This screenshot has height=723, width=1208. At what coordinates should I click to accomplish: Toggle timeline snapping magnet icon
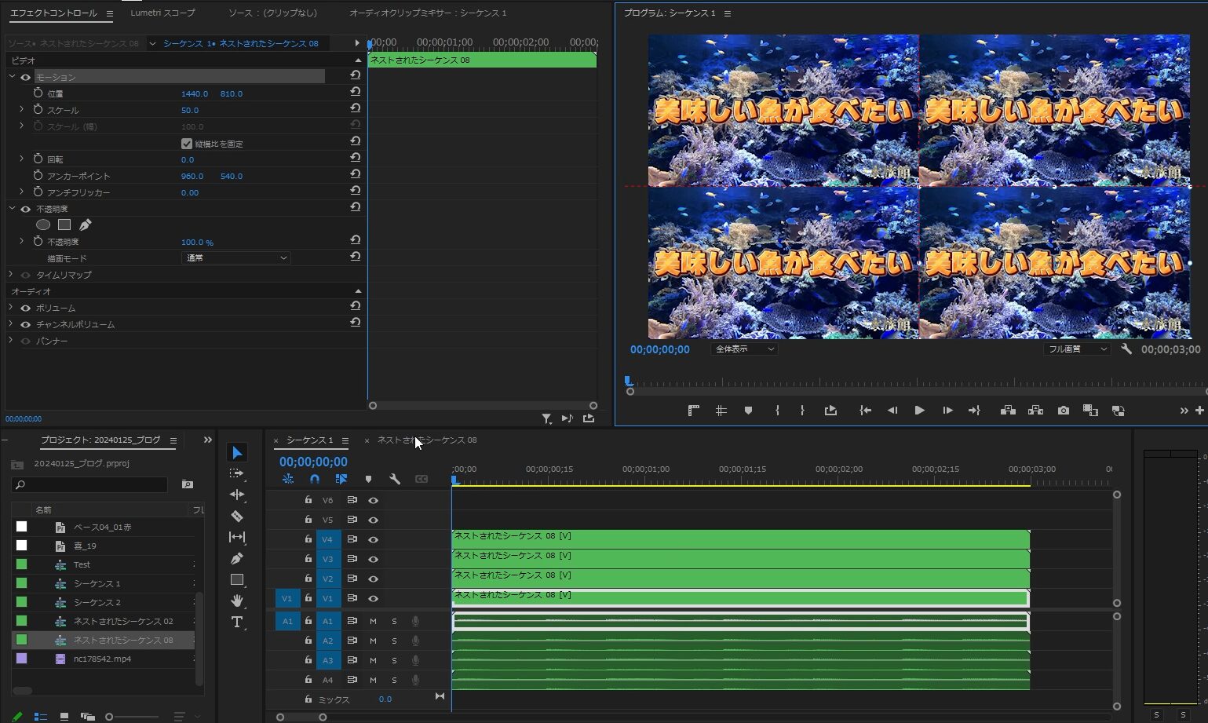click(315, 479)
